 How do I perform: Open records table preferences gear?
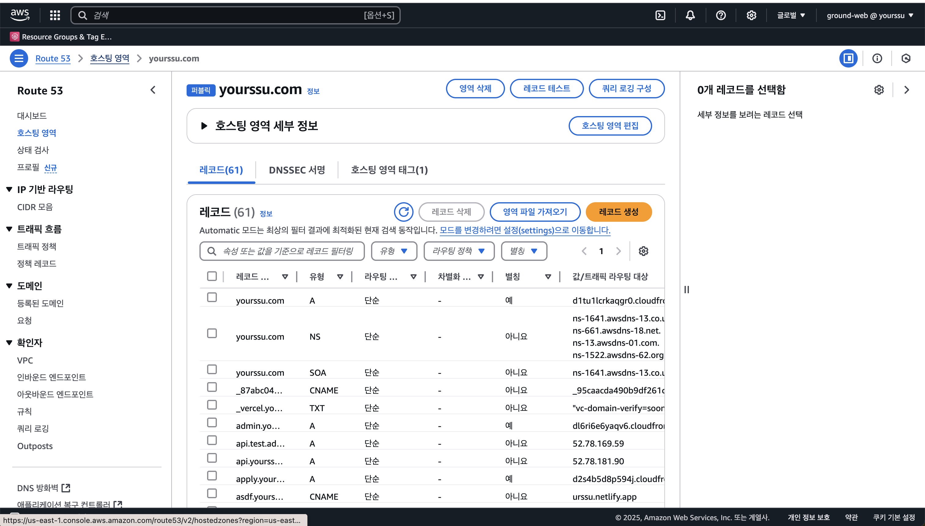pyautogui.click(x=643, y=251)
